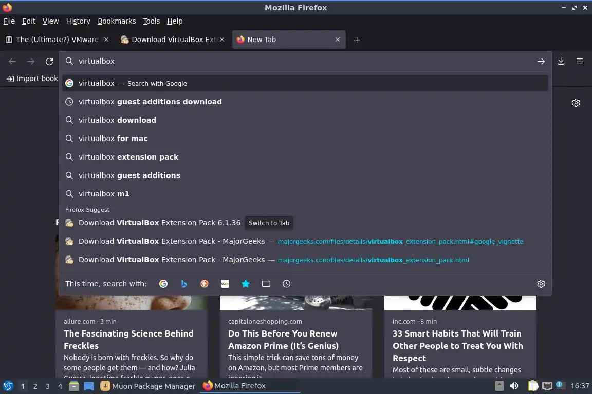The height and width of the screenshot is (394, 592).
Task: Open the View menu
Action: 50,21
